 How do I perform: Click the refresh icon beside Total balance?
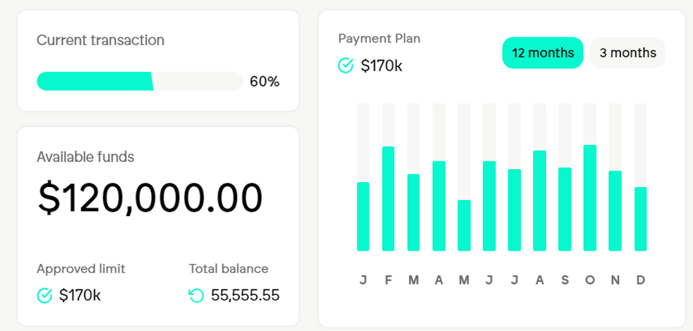point(196,296)
